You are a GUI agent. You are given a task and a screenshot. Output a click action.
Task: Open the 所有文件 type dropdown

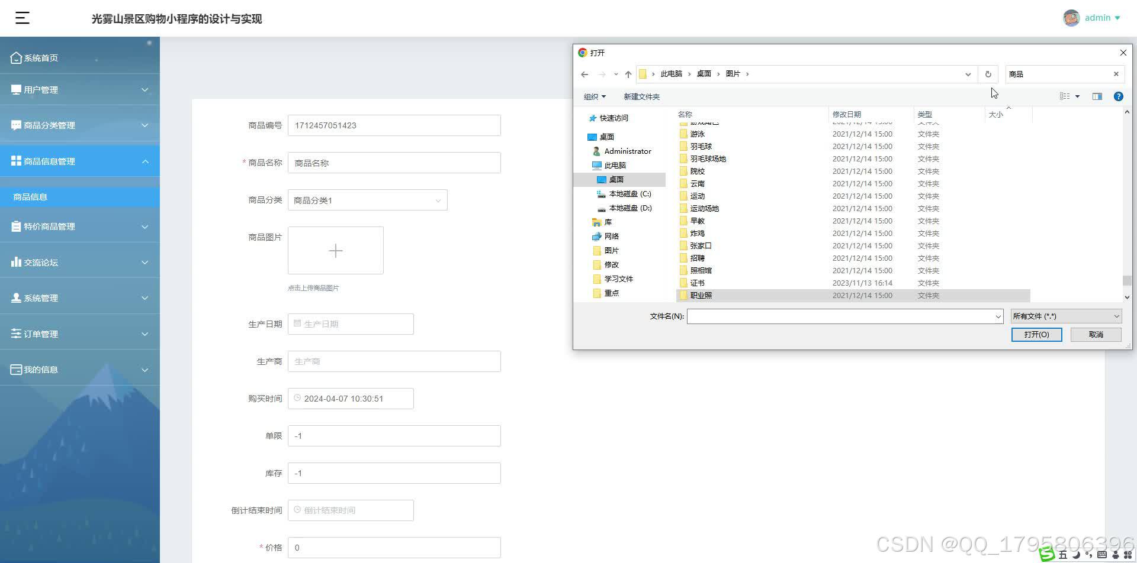1066,316
